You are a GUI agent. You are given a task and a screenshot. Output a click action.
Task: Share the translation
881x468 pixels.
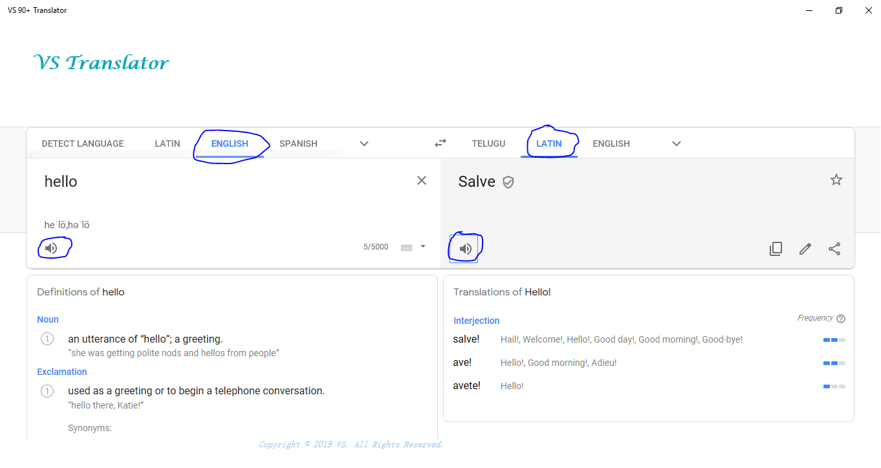(835, 249)
